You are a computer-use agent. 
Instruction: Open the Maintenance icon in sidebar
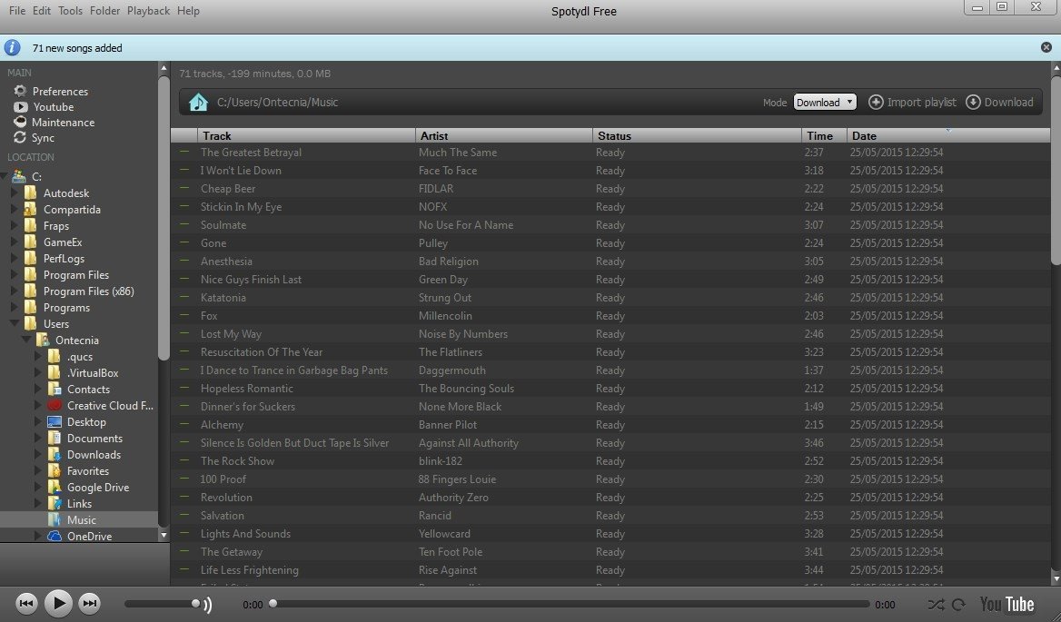point(20,122)
